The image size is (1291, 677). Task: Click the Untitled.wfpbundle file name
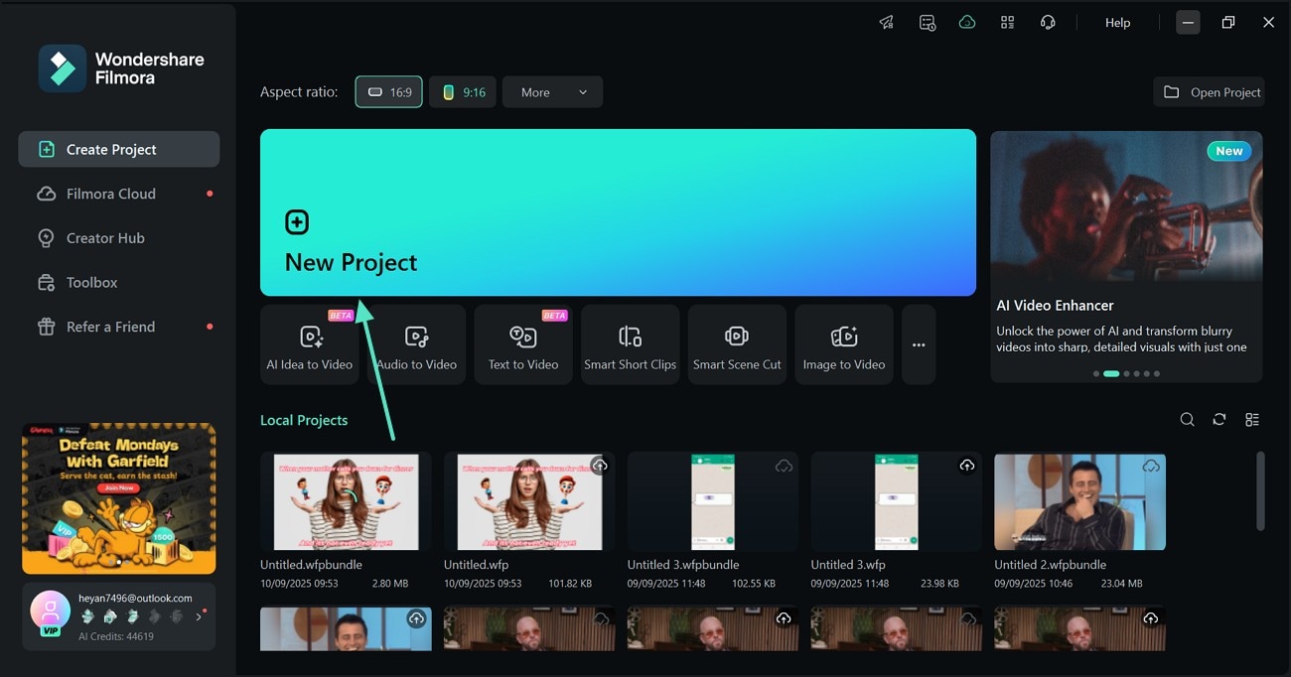[311, 565]
